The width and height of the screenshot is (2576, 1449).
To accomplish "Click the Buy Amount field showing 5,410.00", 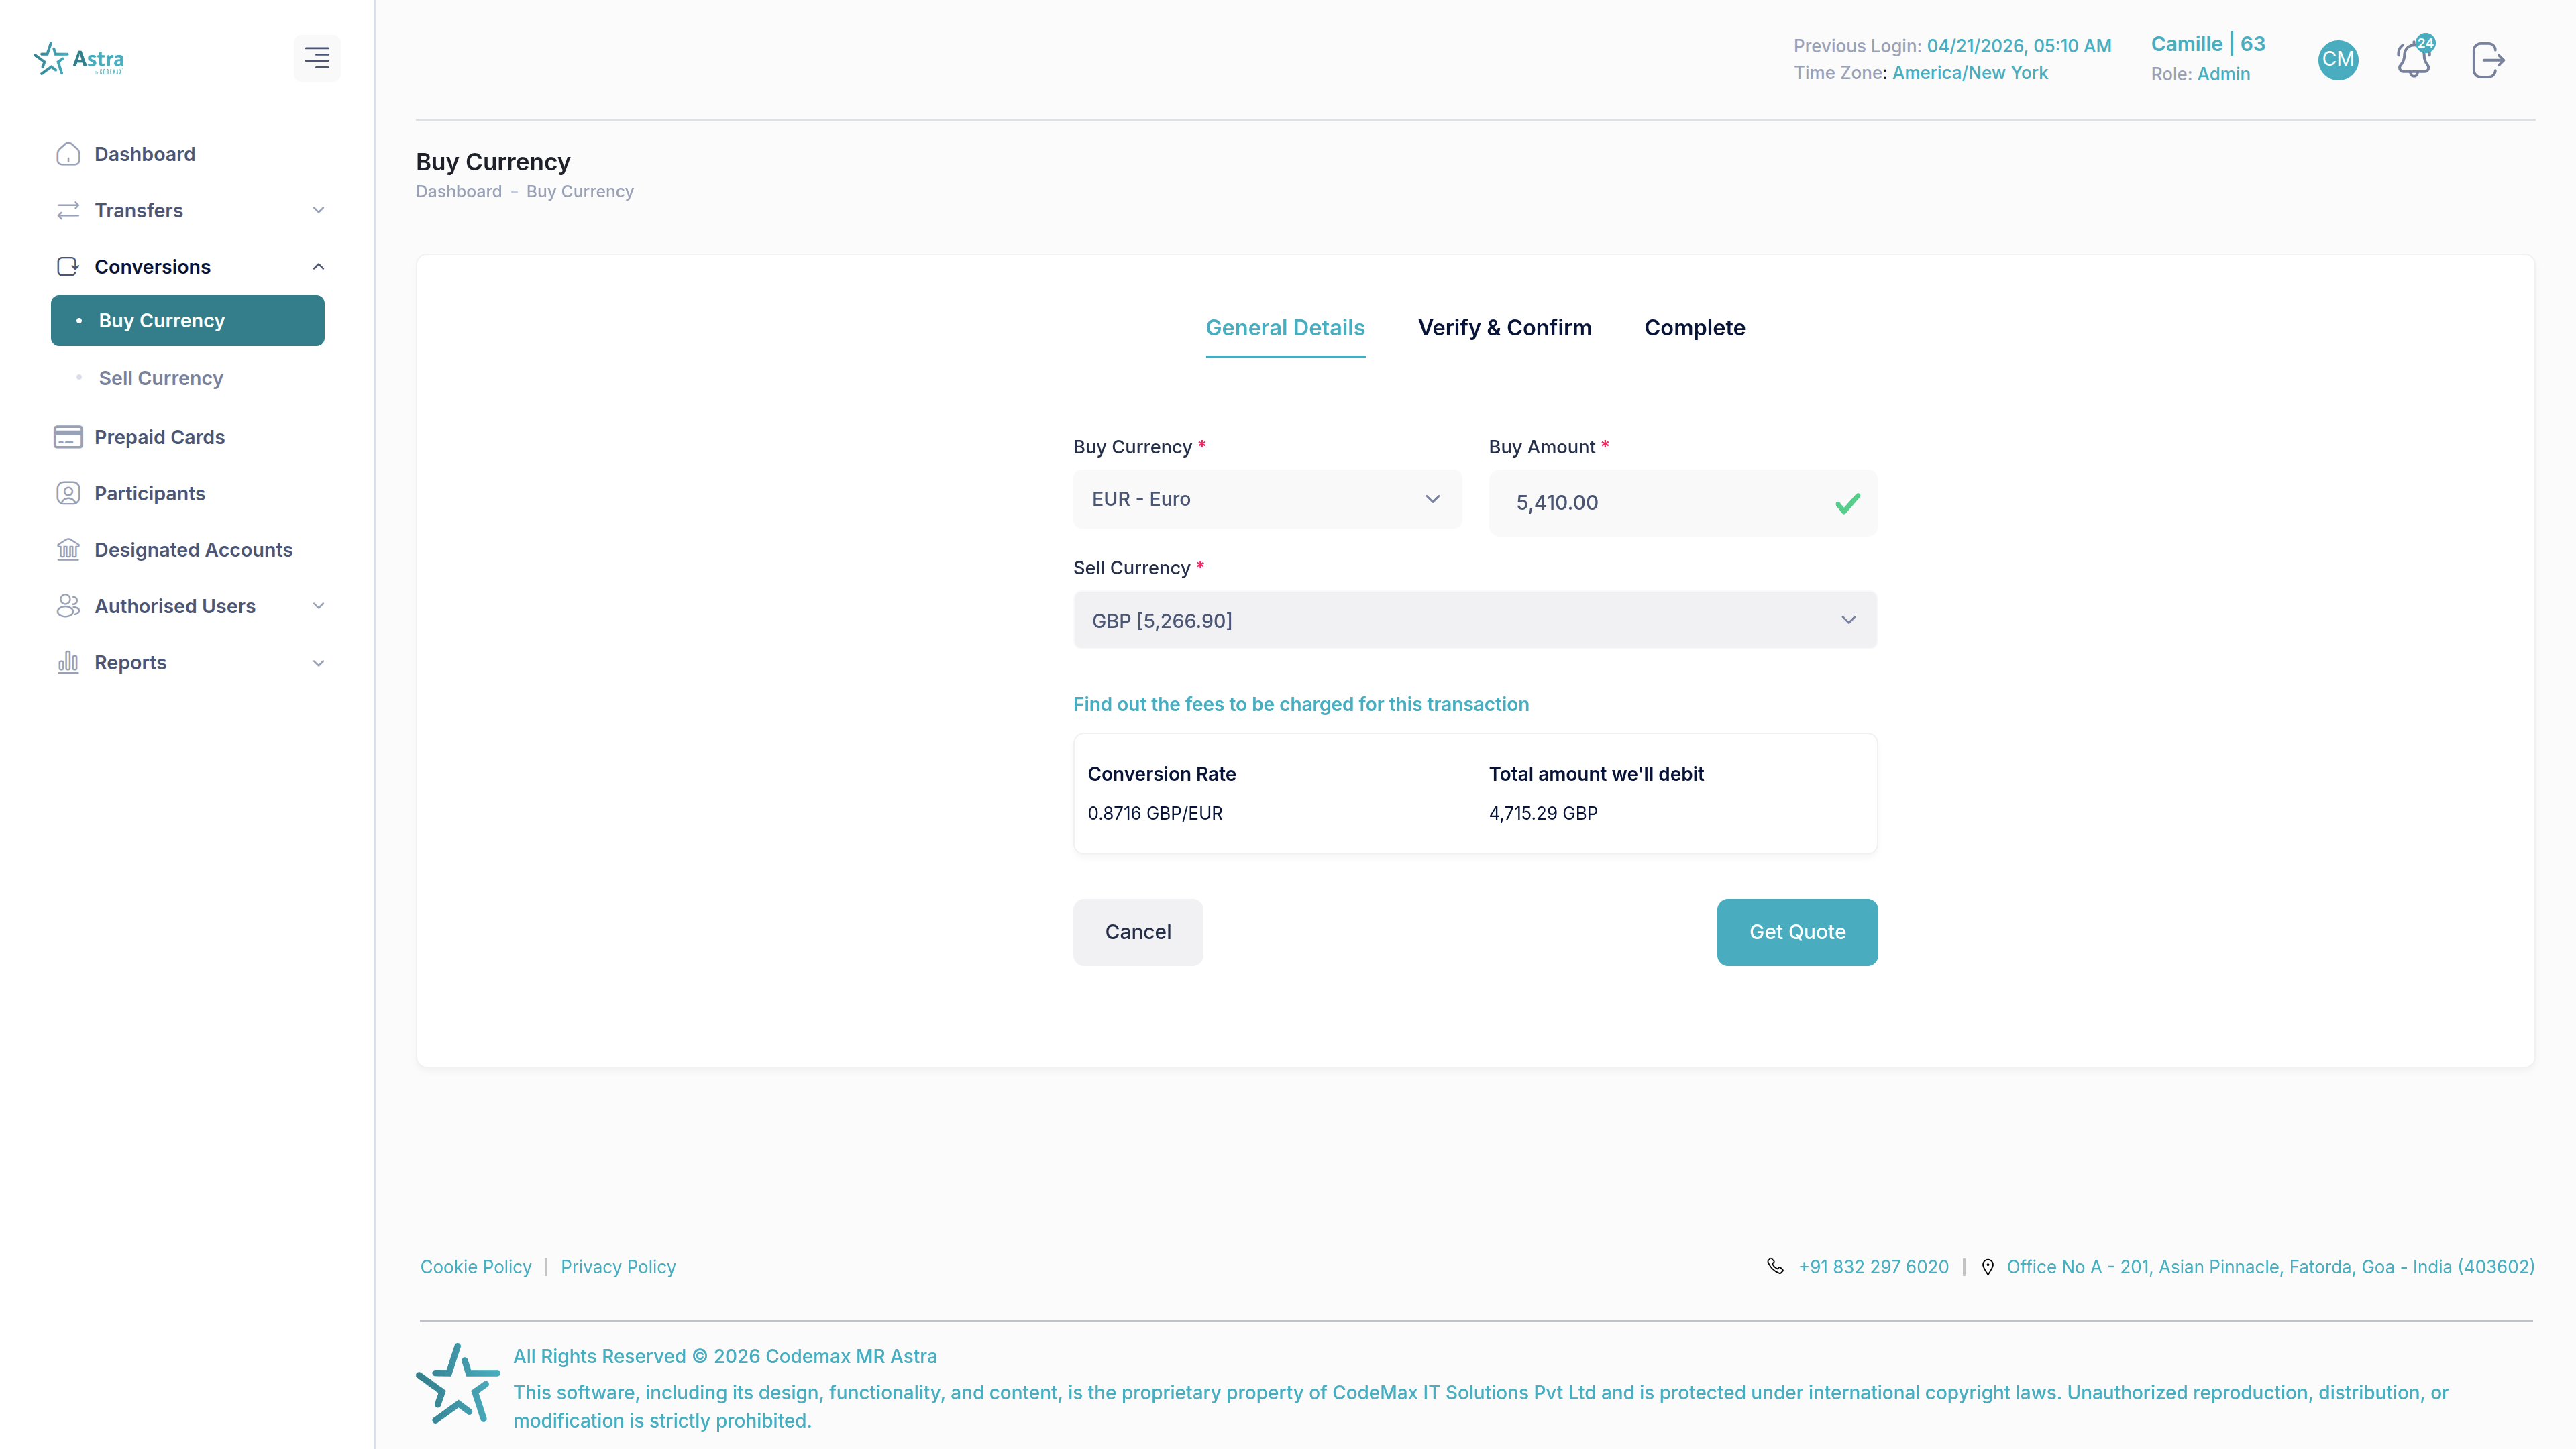I will (1683, 503).
